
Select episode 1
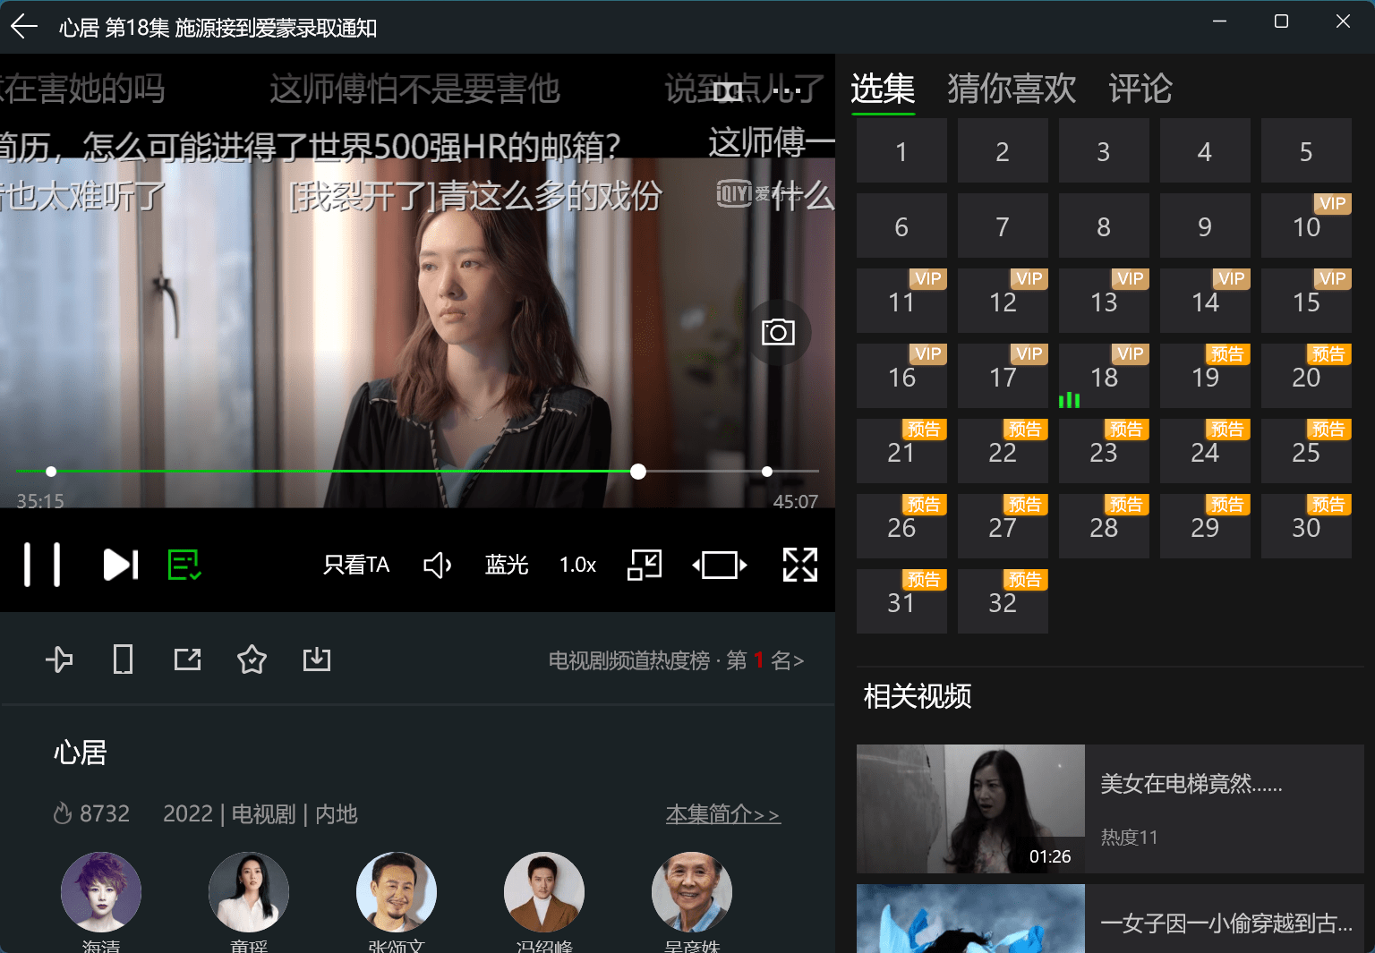[901, 150]
